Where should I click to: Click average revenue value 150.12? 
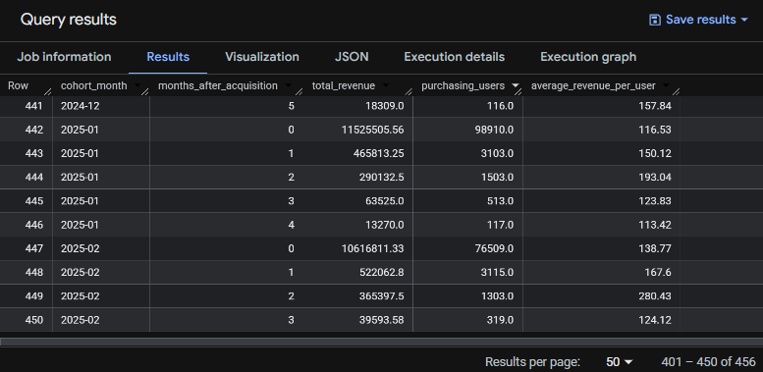[x=655, y=153]
